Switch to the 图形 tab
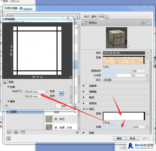Image resolution: width=156 pixels, height=151 pixels. (94, 17)
